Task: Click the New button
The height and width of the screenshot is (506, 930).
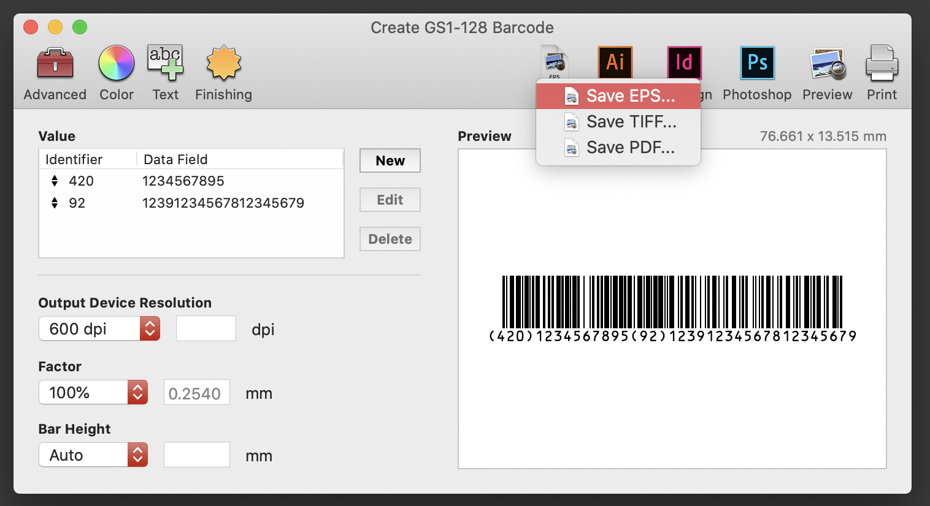Action: click(x=390, y=160)
